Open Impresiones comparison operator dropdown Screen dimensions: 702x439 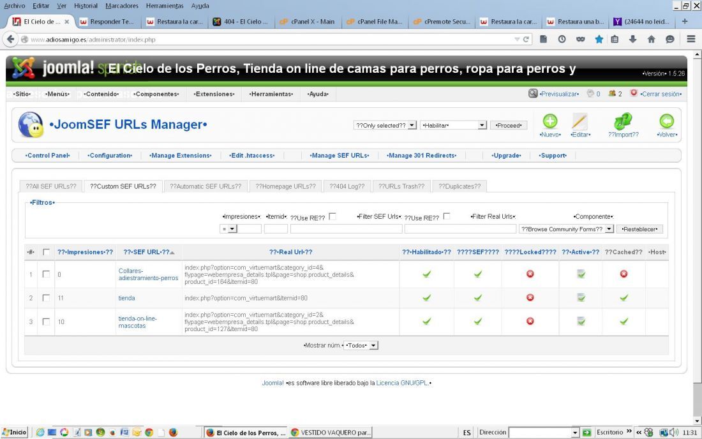tap(228, 228)
